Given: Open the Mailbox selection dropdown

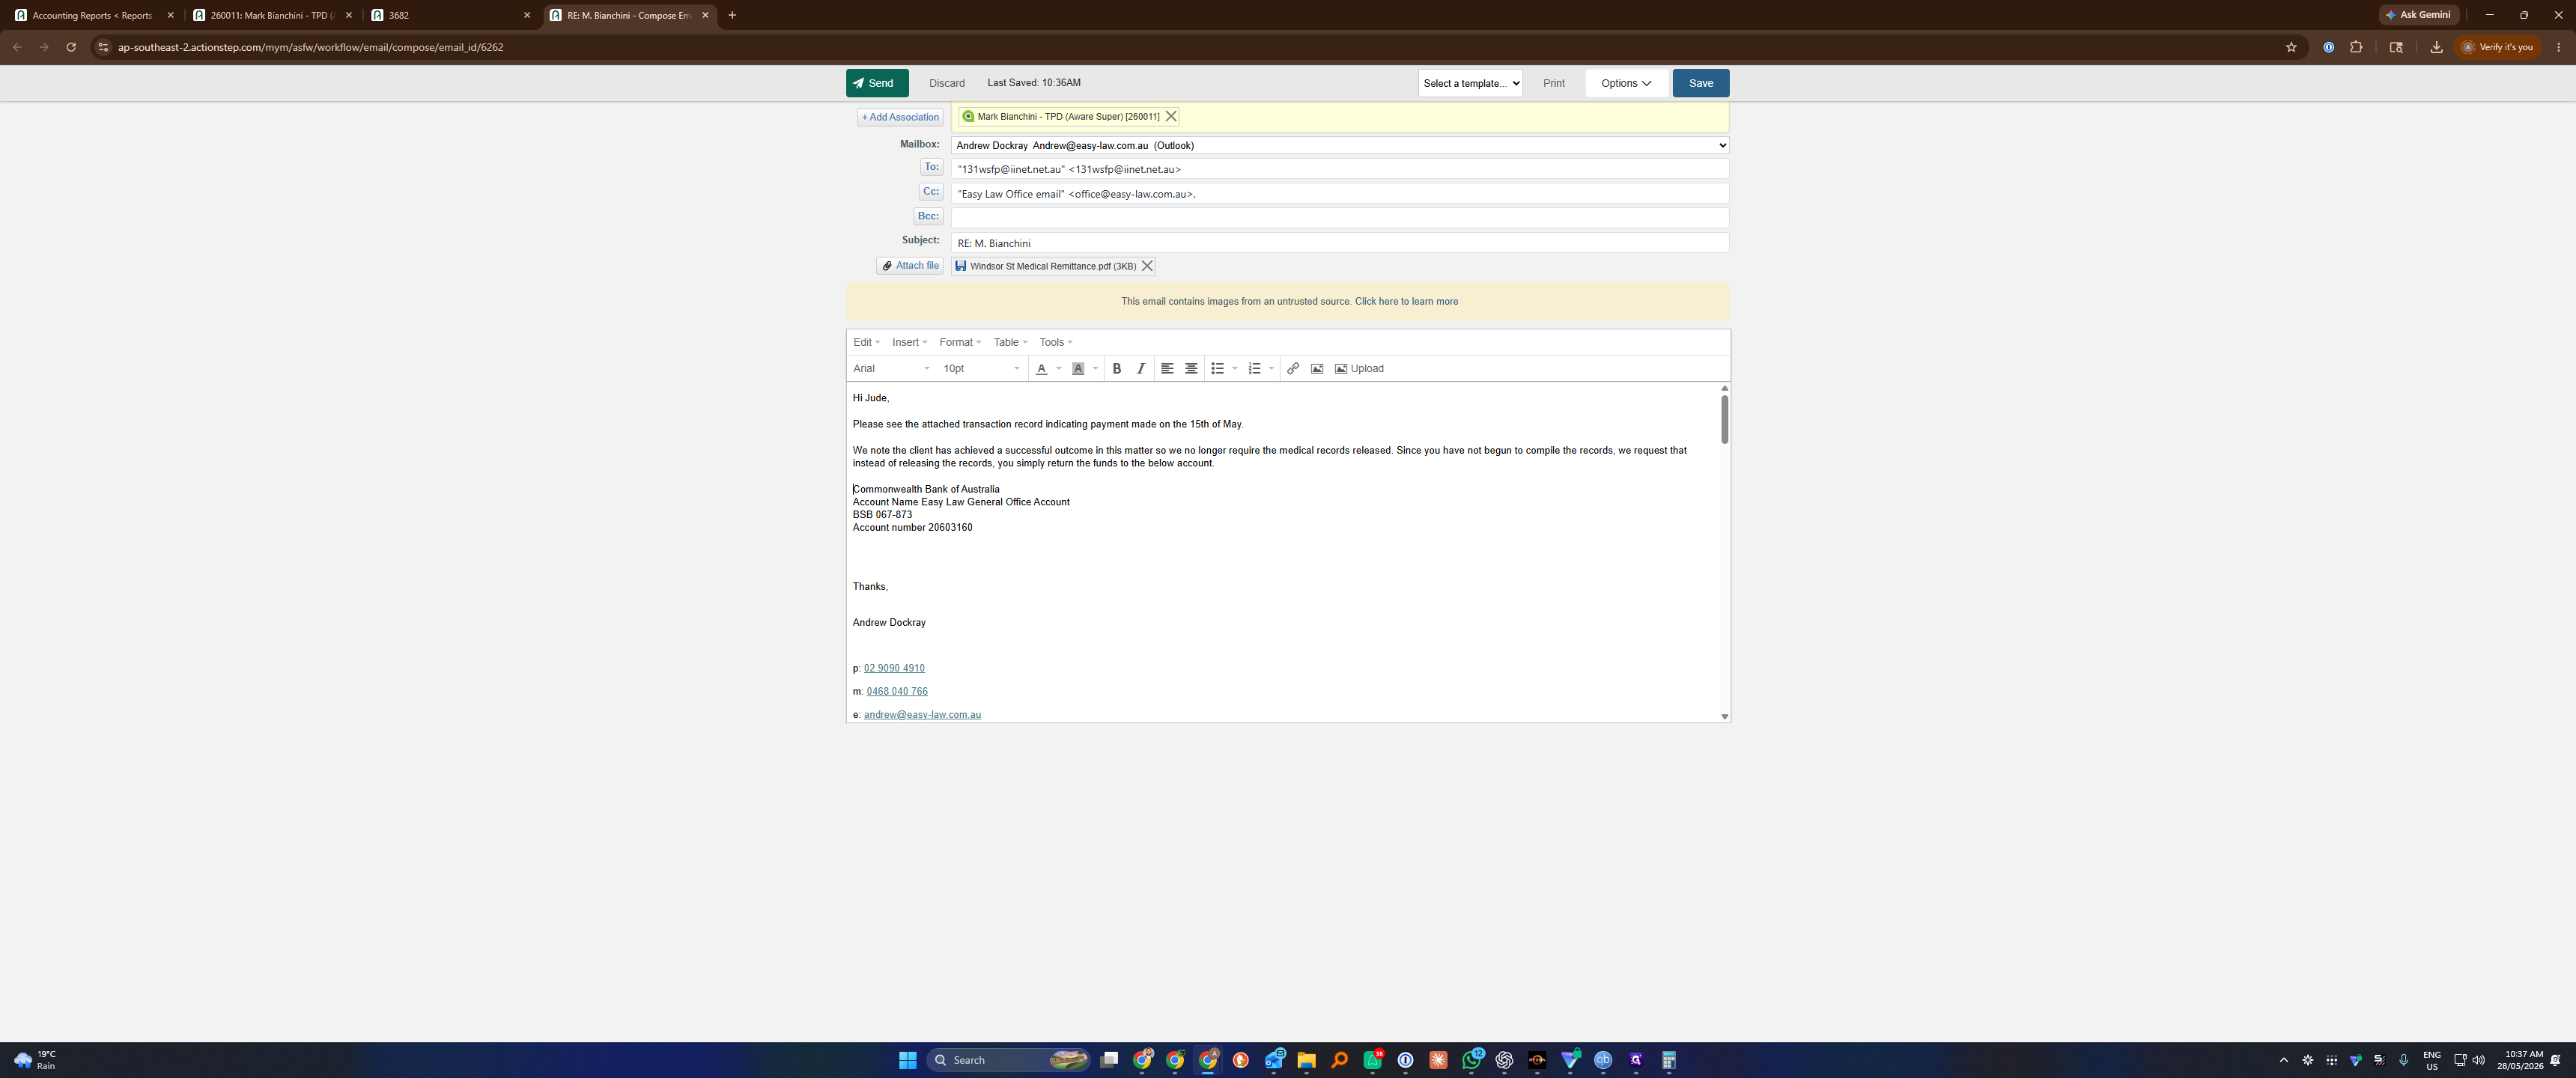Looking at the screenshot, I should click(1339, 145).
